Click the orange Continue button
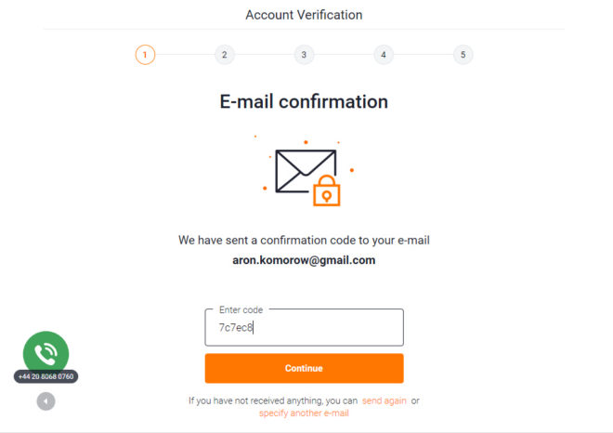 pos(304,368)
